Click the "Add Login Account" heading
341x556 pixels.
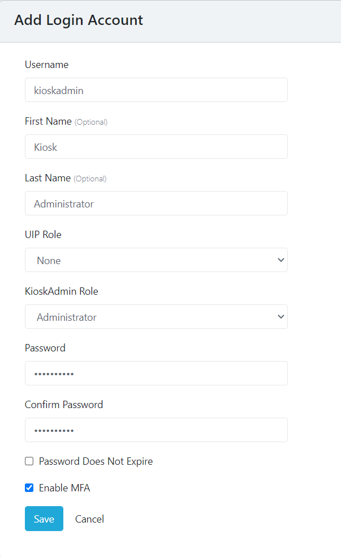coord(79,20)
